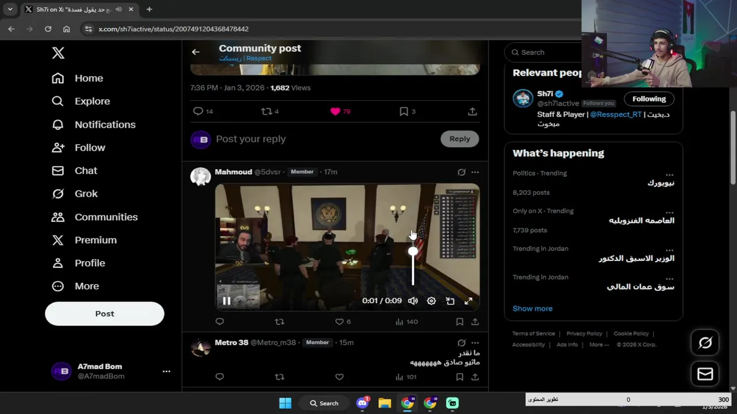
Task: Open Follow in left navigation
Action: [x=78, y=148]
